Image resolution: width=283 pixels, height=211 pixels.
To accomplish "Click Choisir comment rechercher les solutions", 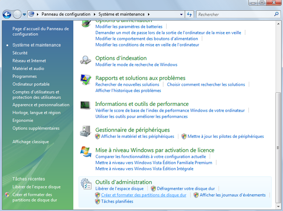I will click(x=206, y=85).
